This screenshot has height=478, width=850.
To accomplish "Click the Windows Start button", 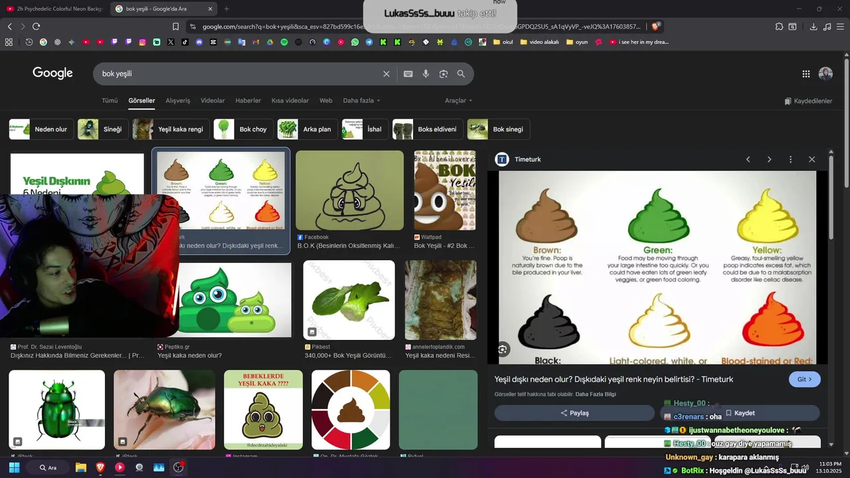I will tap(14, 467).
